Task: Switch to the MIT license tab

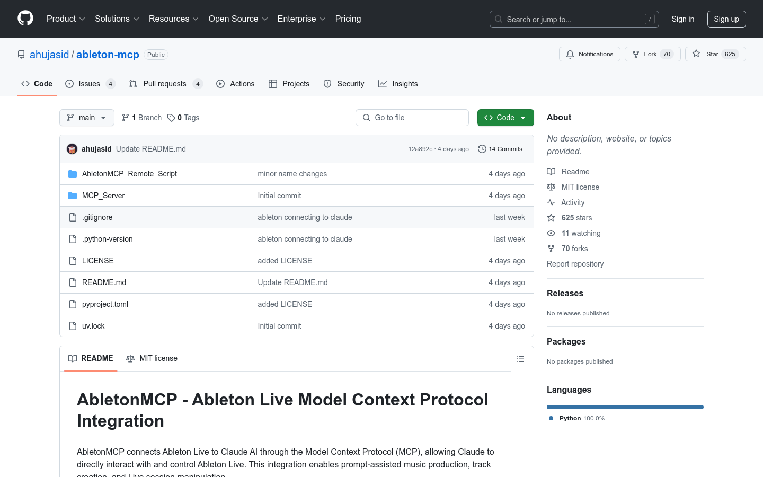Action: 152,359
